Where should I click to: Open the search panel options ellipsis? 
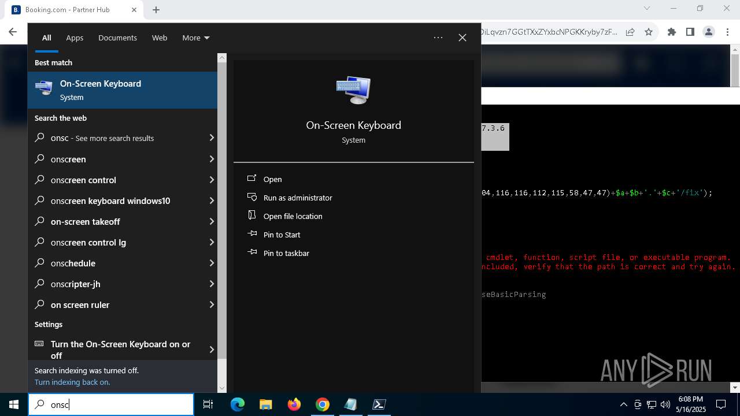pyautogui.click(x=438, y=38)
